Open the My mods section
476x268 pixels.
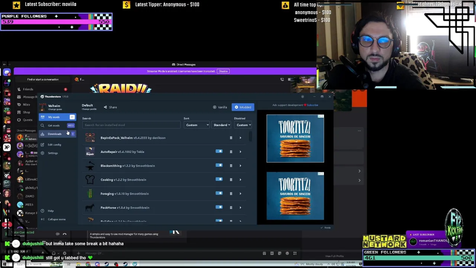pyautogui.click(x=58, y=117)
